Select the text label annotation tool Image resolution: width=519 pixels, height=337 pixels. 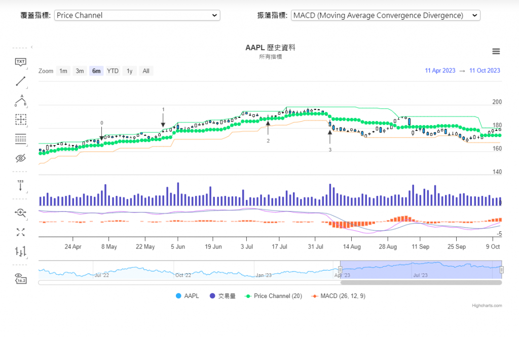coord(20,62)
